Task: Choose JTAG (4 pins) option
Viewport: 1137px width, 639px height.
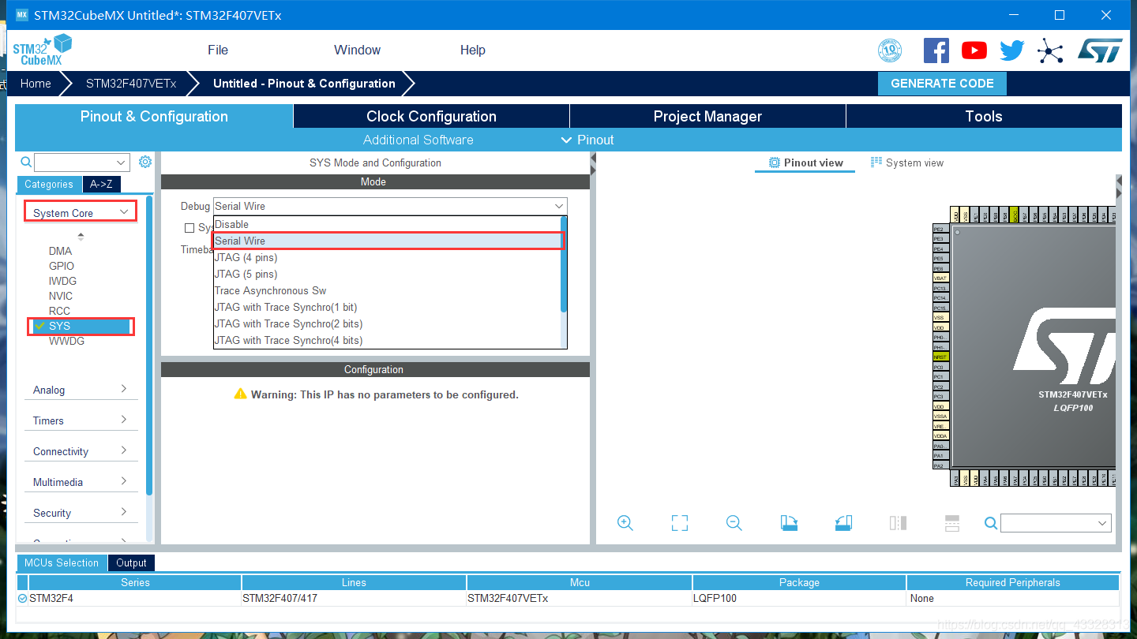Action: tap(387, 257)
